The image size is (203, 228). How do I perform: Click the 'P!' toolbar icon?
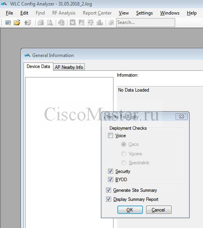81,22
